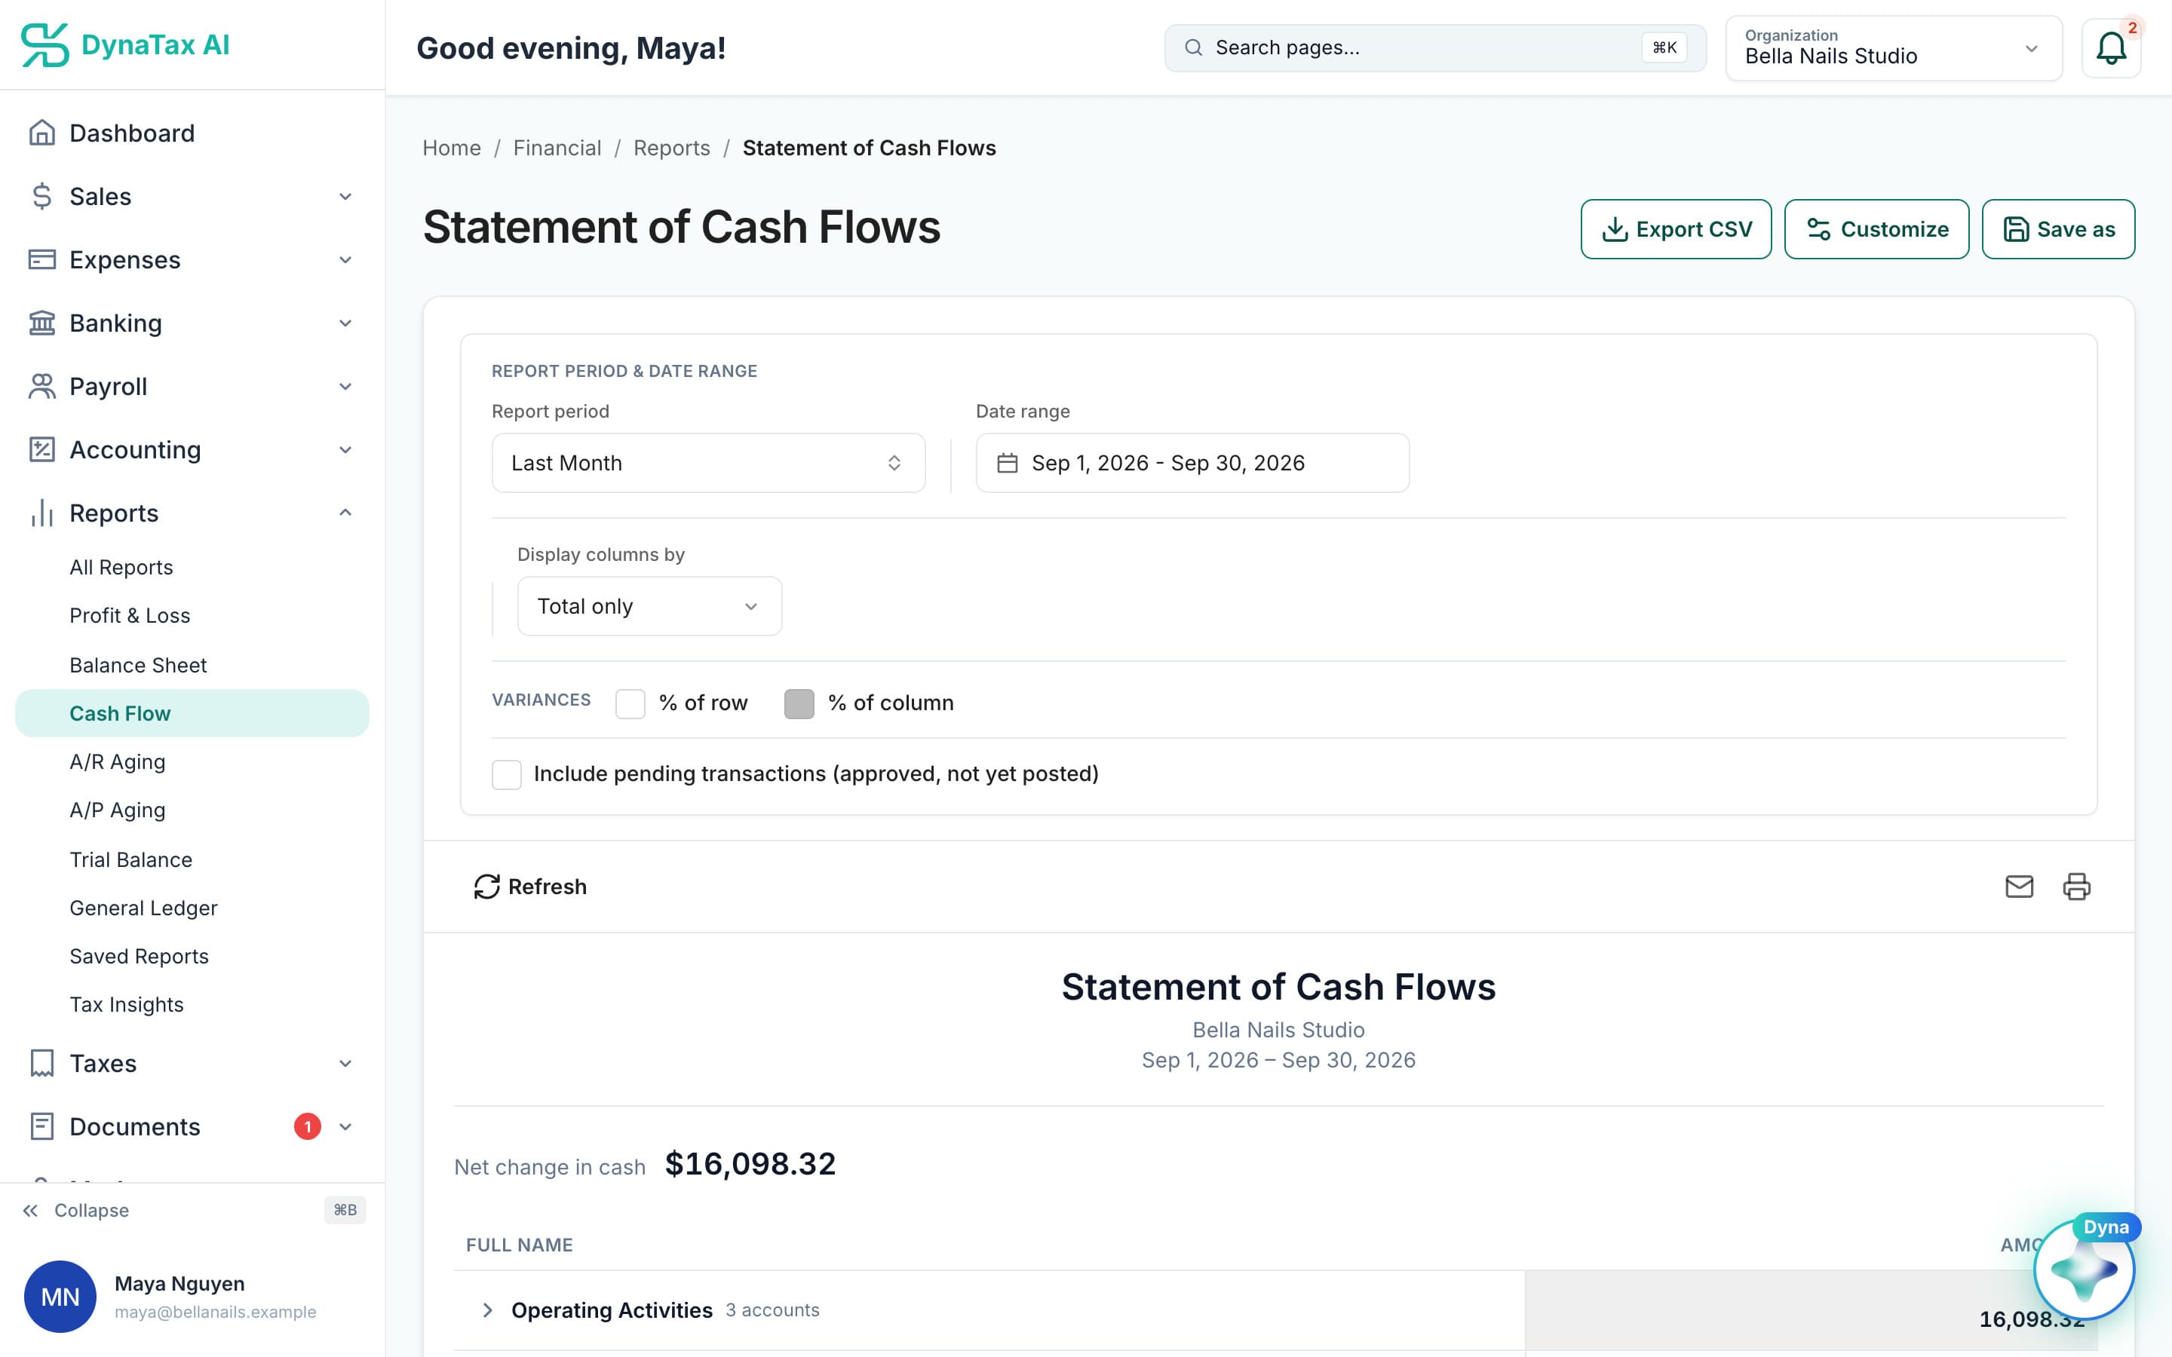2172x1357 pixels.
Task: Click the Payroll people icon
Action: click(42, 386)
